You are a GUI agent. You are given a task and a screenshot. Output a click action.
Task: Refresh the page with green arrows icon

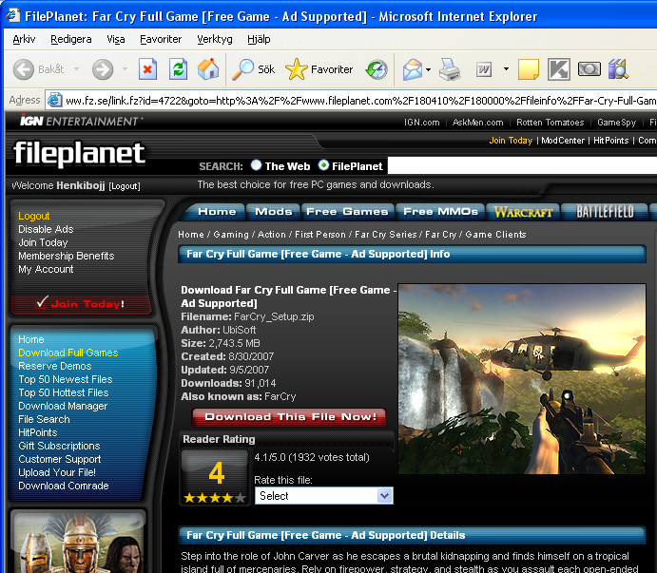click(178, 69)
